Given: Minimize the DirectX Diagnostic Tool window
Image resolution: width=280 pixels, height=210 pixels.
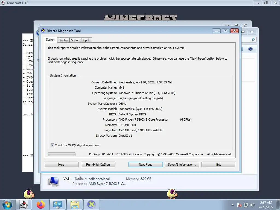Looking at the screenshot, I should point(216,31).
